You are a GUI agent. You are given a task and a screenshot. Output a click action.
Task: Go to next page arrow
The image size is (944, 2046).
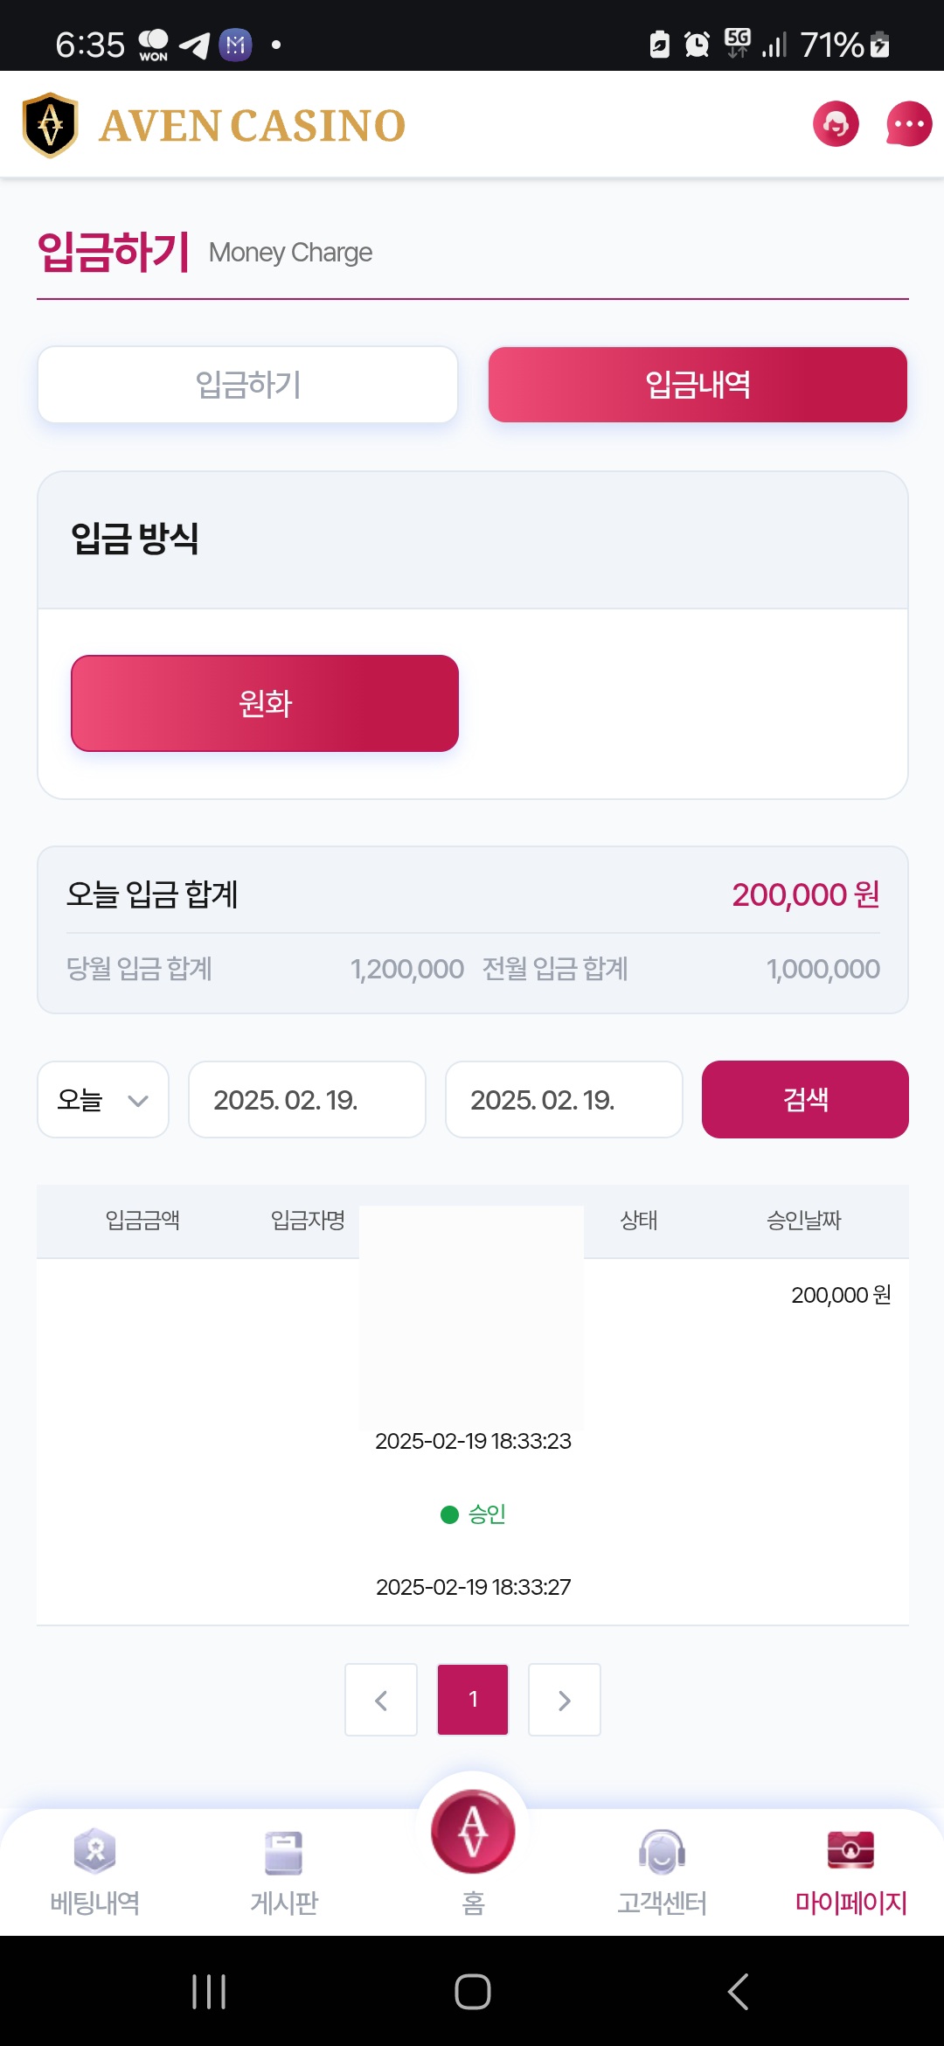[565, 1700]
